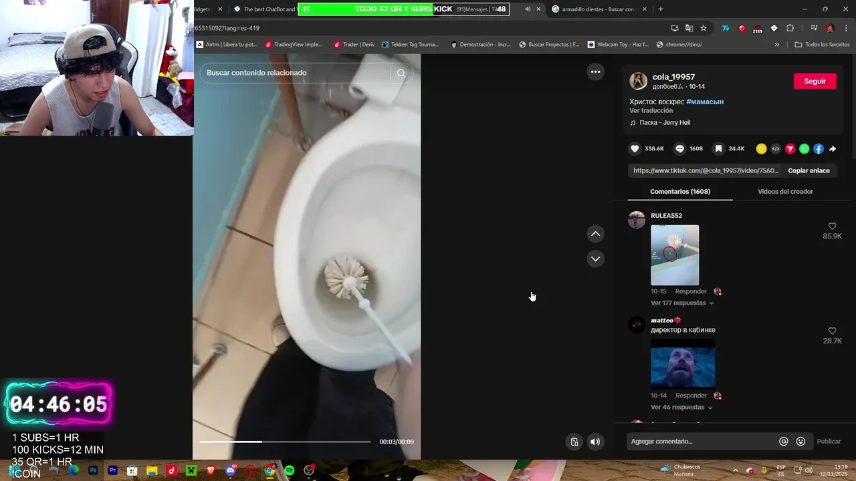Reply to matteo's comment via Responder
856x481 pixels.
[x=691, y=395]
